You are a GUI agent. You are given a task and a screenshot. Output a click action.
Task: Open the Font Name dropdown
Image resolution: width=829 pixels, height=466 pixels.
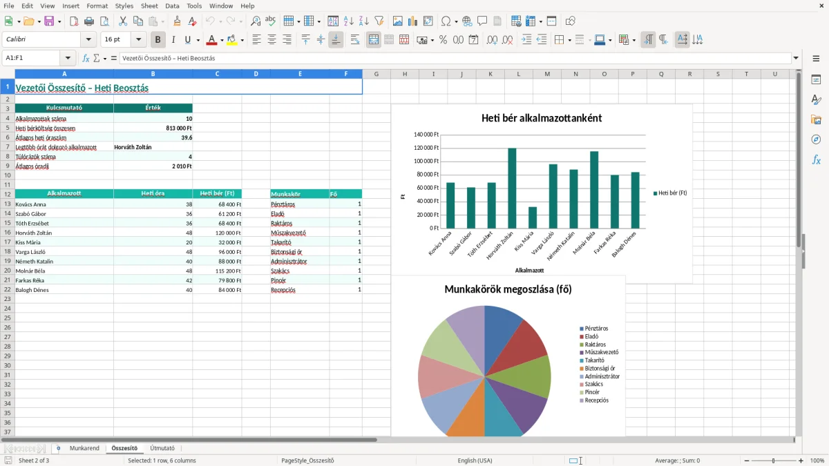pos(88,40)
